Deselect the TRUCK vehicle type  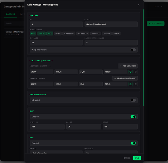pos(41,34)
